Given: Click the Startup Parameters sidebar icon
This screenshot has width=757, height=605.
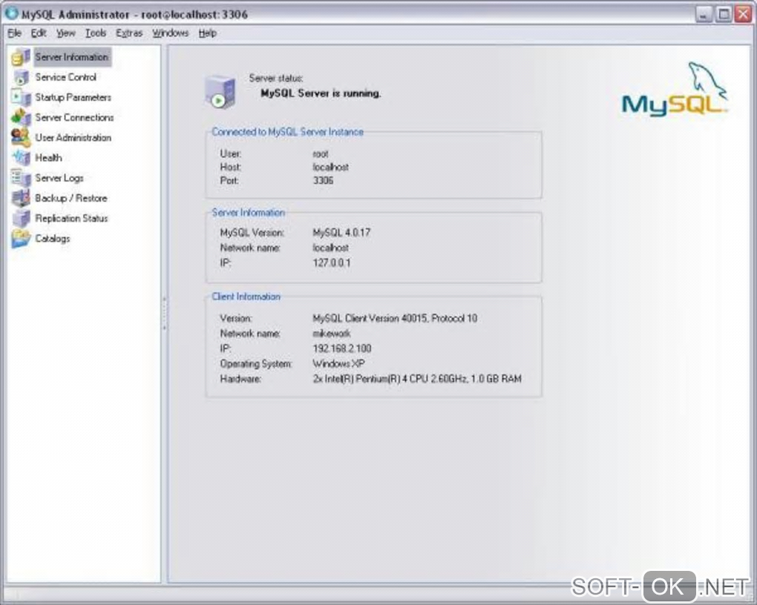Looking at the screenshot, I should tap(21, 97).
